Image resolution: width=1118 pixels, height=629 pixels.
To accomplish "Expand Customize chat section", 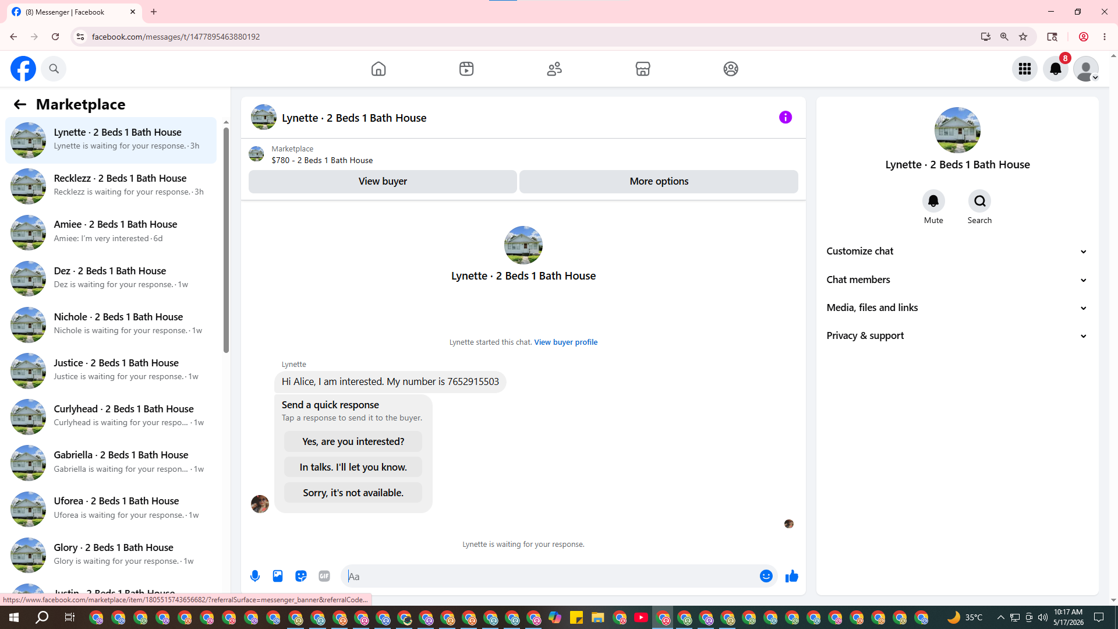I will [957, 251].
